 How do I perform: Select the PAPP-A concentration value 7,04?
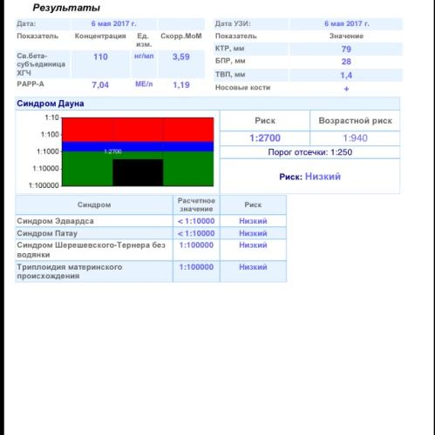(100, 85)
